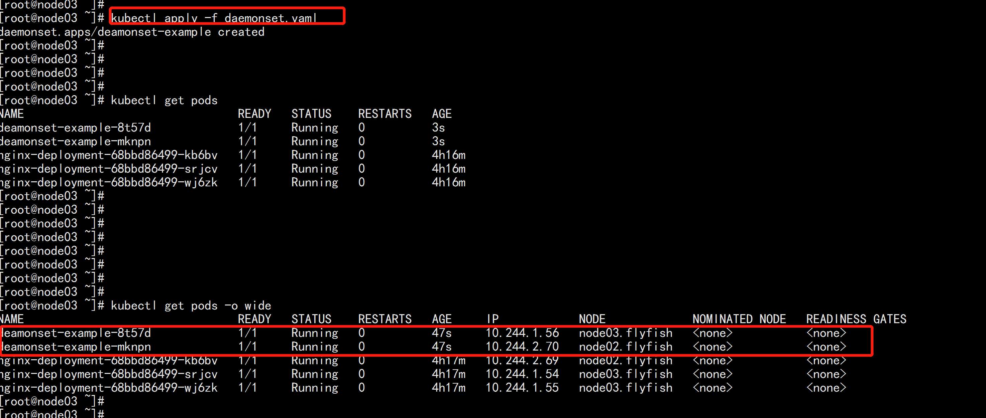Click the 'daemonset.apps/deamonset-example created' output line
The height and width of the screenshot is (418, 986).
tap(132, 32)
